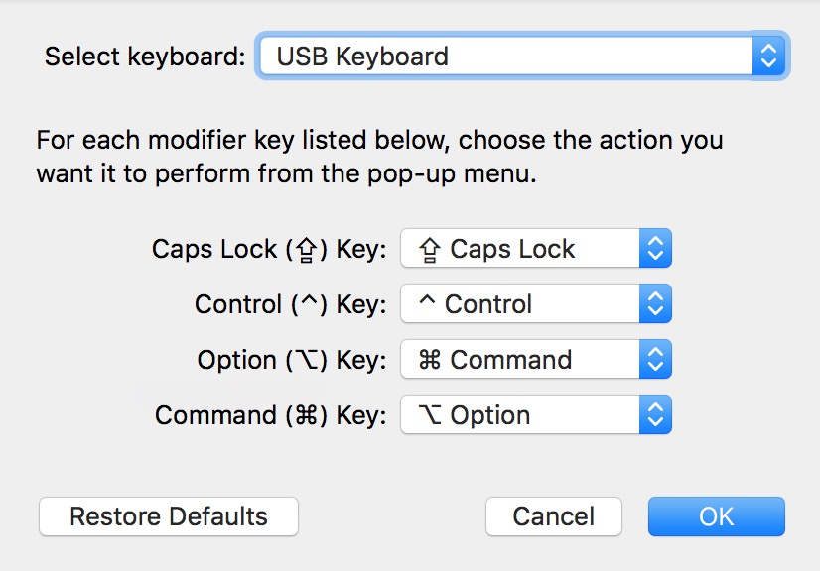This screenshot has height=571, width=820.
Task: Click the blue chevron beside Caps Lock menu
Action: pyautogui.click(x=657, y=250)
